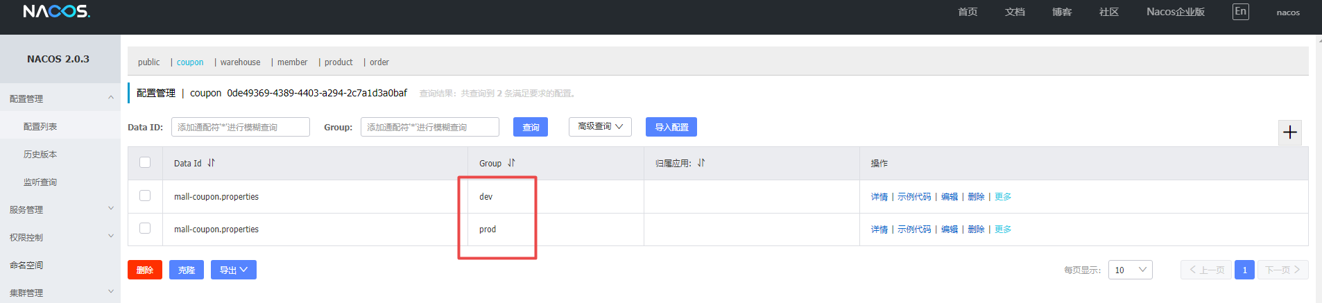Click 下一页 next page button
This screenshot has width=1322, height=303.
coord(1282,270)
